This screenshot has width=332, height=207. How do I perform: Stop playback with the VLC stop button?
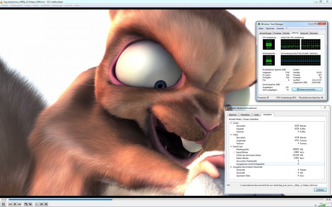pyautogui.click(x=15, y=204)
